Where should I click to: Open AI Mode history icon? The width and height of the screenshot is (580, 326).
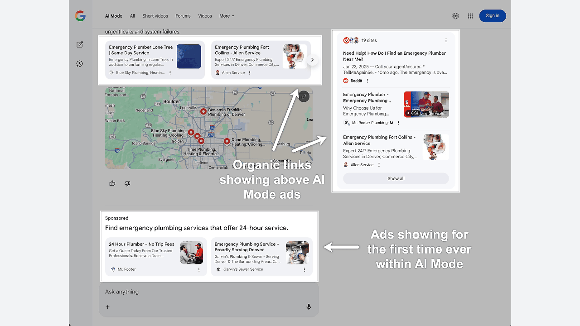pyautogui.click(x=80, y=64)
